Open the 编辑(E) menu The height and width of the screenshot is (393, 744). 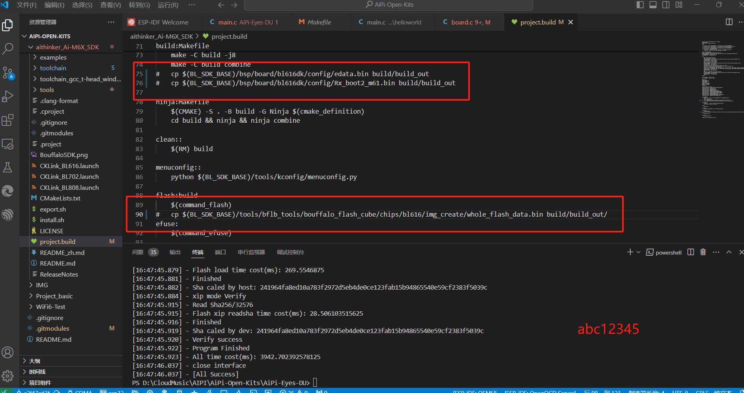point(54,5)
